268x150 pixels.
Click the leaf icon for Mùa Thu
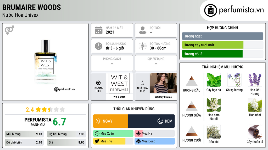point(97,141)
